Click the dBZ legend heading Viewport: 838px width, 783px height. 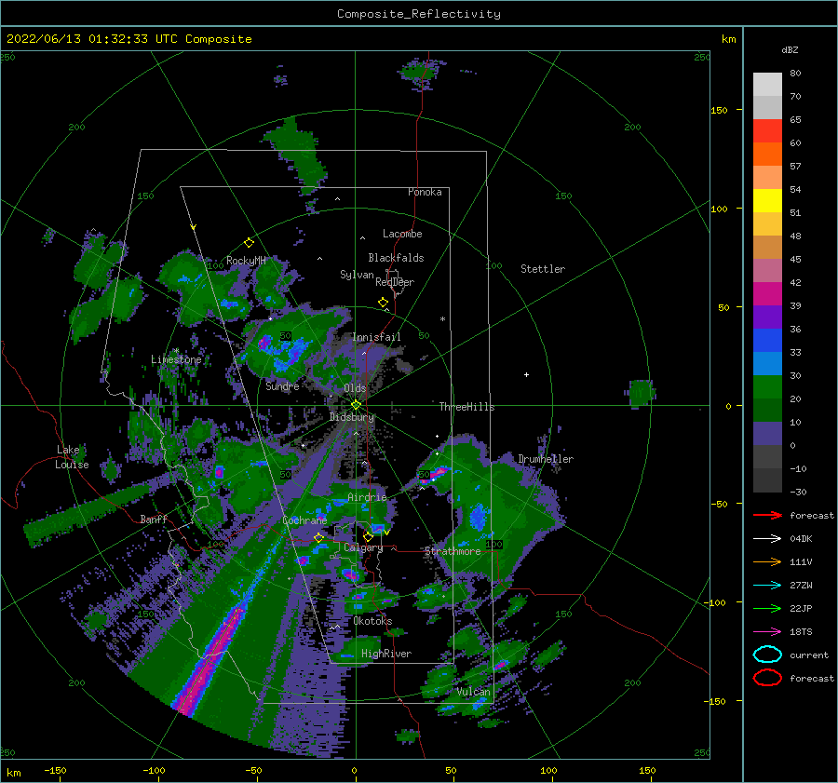pos(790,49)
